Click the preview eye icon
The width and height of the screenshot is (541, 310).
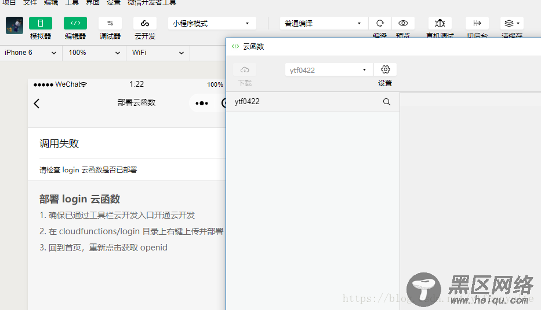(x=403, y=23)
